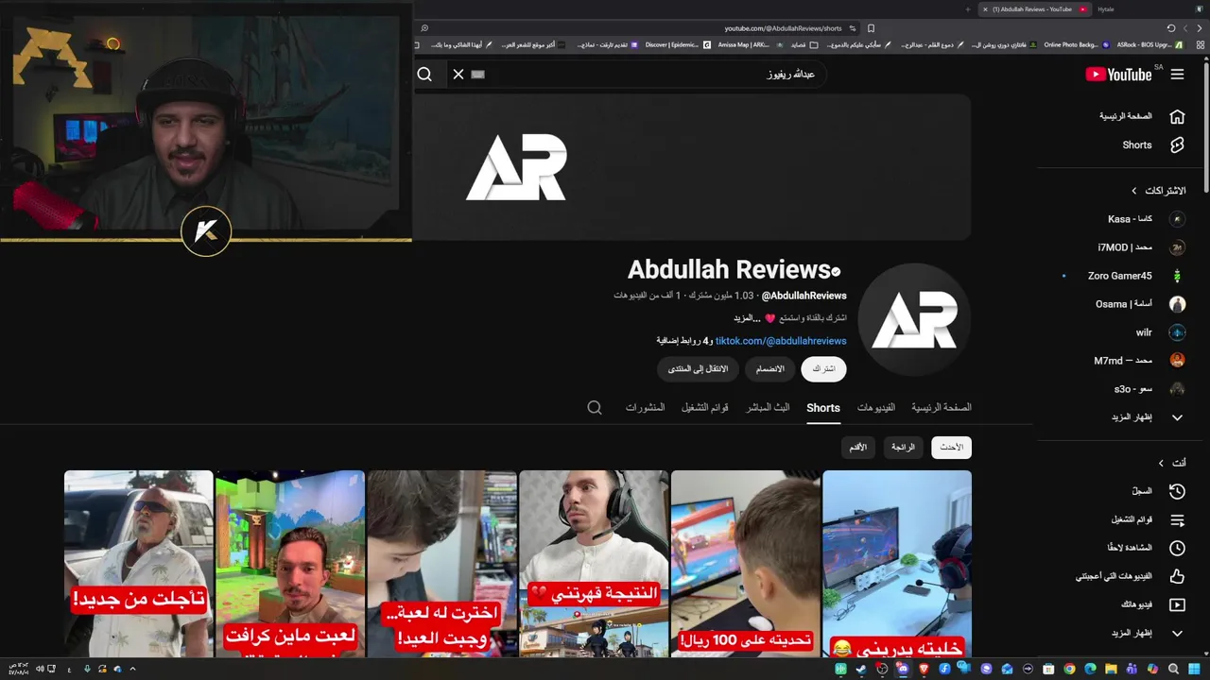
Task: Open Your videos in the sidebar
Action: coord(1152,604)
